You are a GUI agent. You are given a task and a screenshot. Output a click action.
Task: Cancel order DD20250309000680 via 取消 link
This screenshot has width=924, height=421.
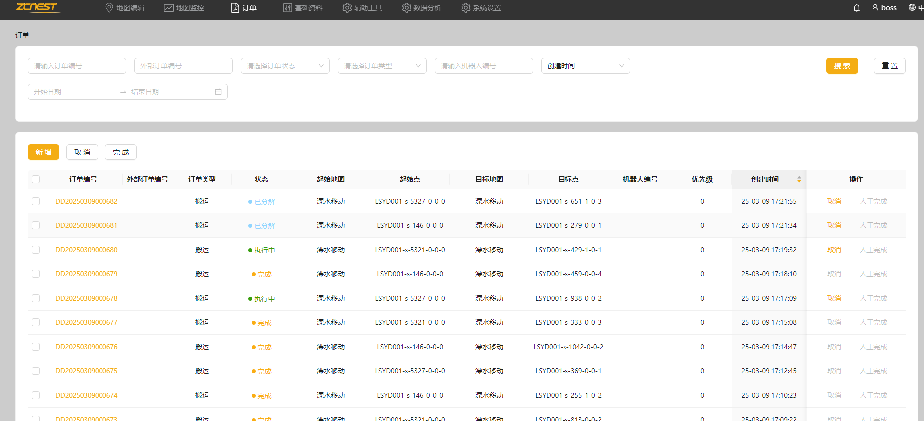(834, 250)
